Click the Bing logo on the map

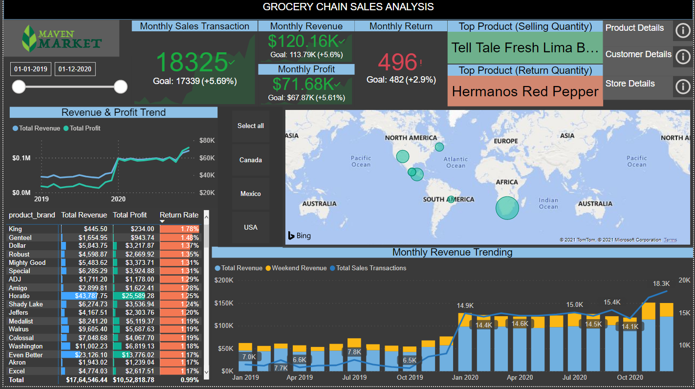[x=298, y=235]
